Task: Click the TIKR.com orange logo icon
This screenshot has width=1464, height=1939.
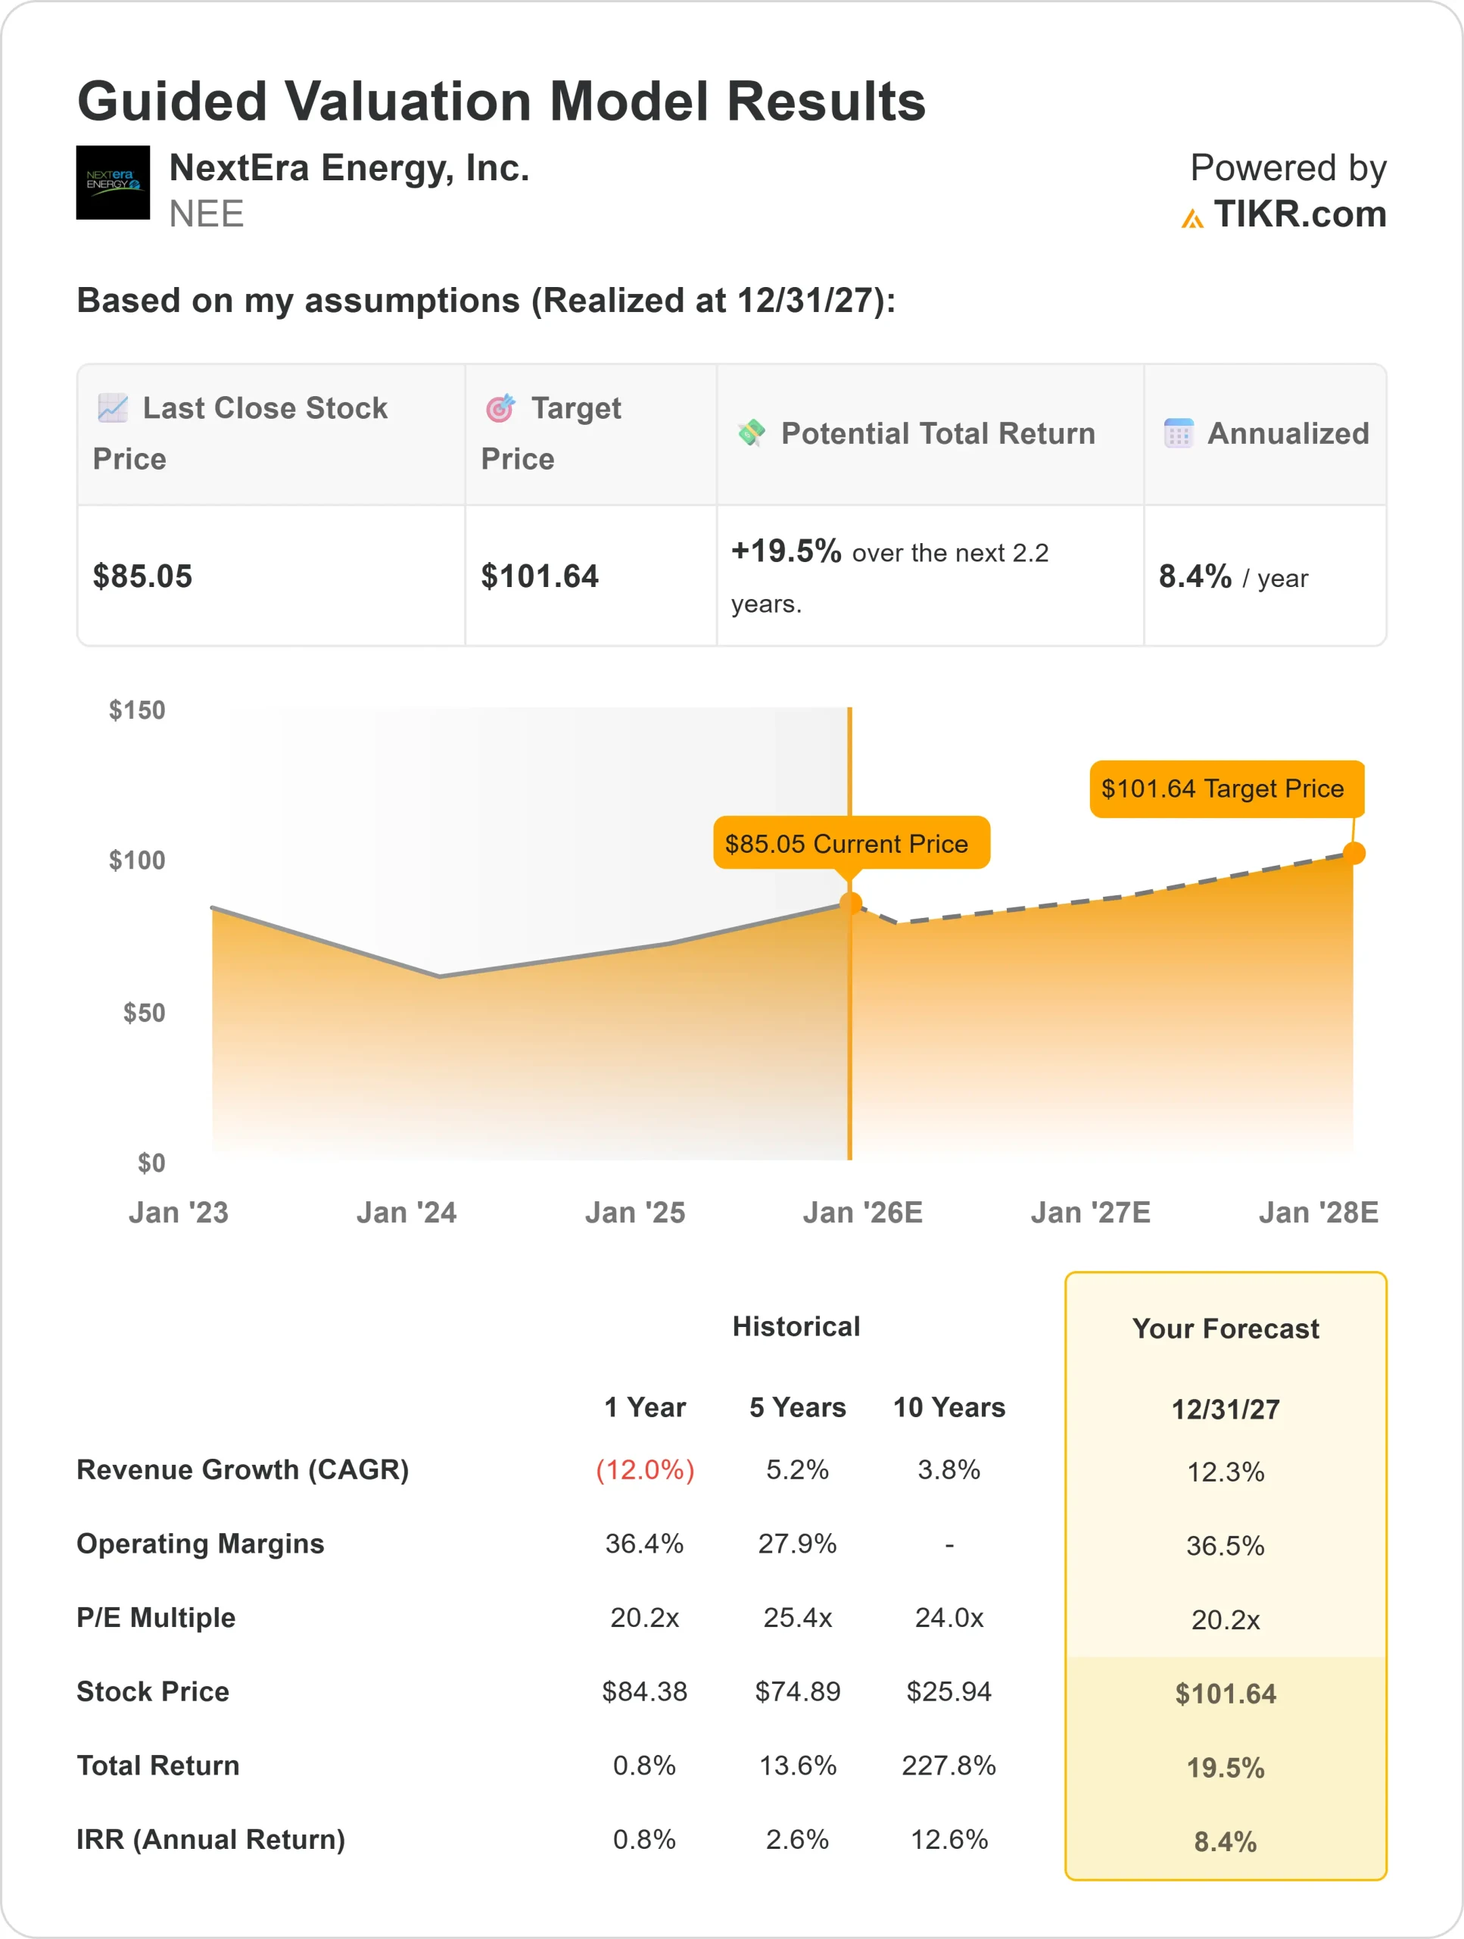Action: [1191, 218]
